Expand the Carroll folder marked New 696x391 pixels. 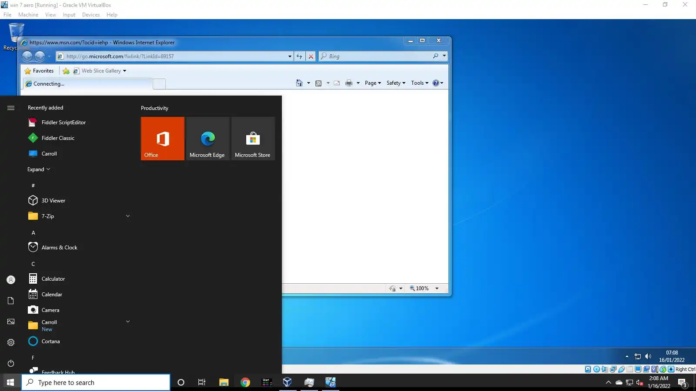pos(128,322)
